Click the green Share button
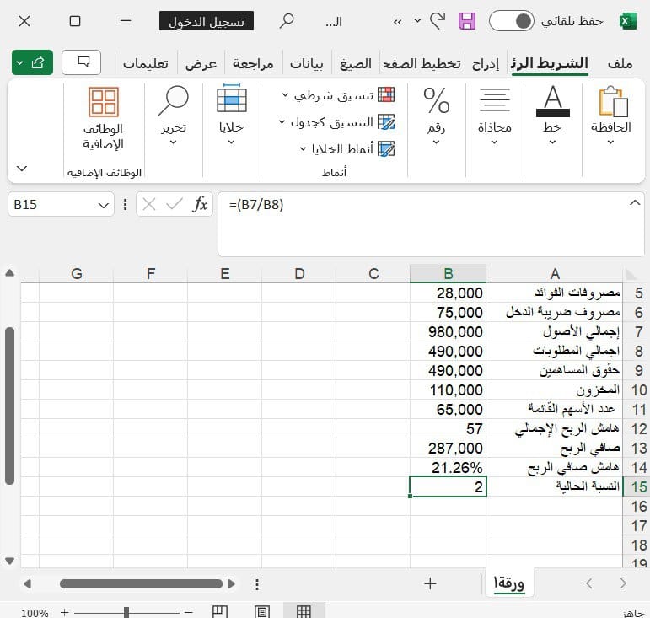 coord(32,62)
